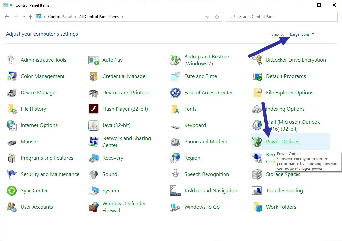The height and width of the screenshot is (241, 342).
Task: Click the Sync Center icon
Action: [x=12, y=191]
